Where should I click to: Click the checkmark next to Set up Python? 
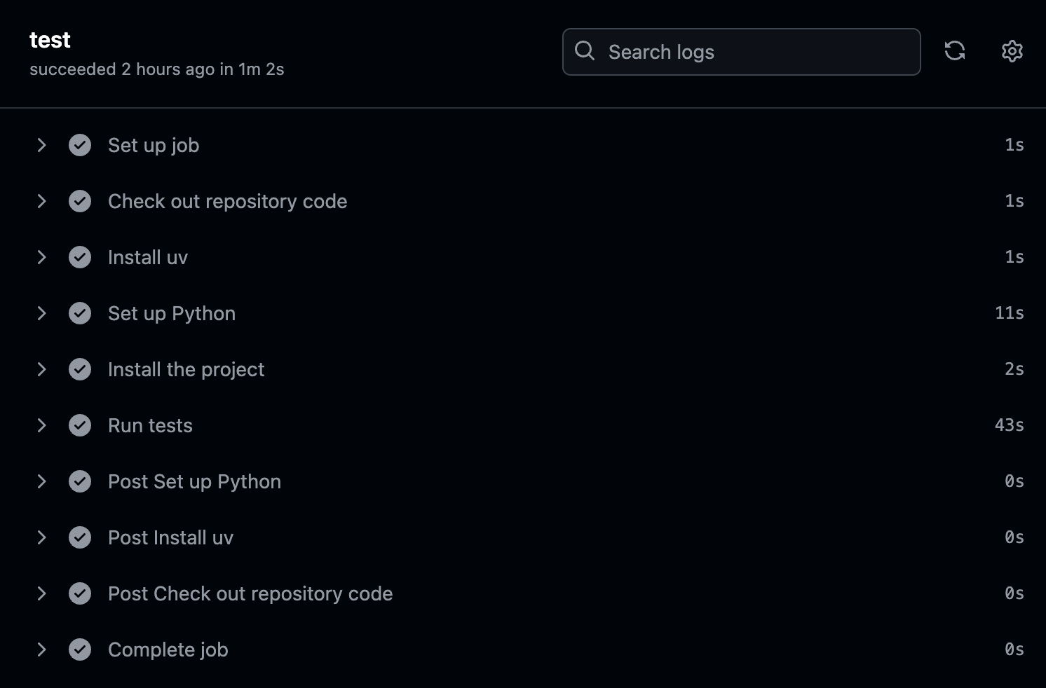pyautogui.click(x=80, y=313)
